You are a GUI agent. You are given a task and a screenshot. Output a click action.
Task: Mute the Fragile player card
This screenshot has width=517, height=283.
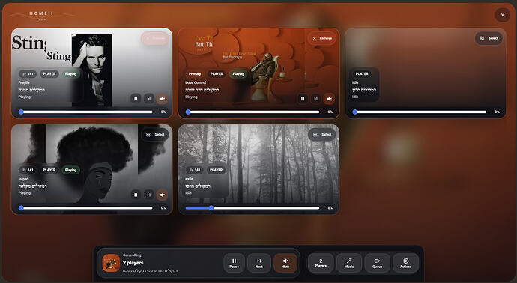tap(162, 99)
